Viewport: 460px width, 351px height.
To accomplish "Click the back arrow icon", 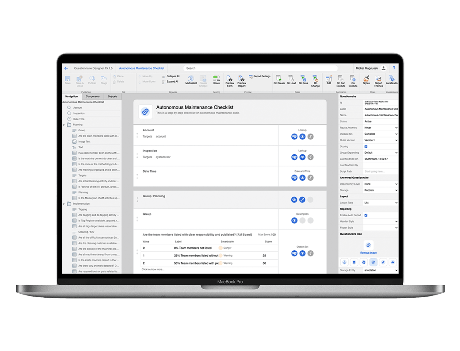I will click(66, 68).
